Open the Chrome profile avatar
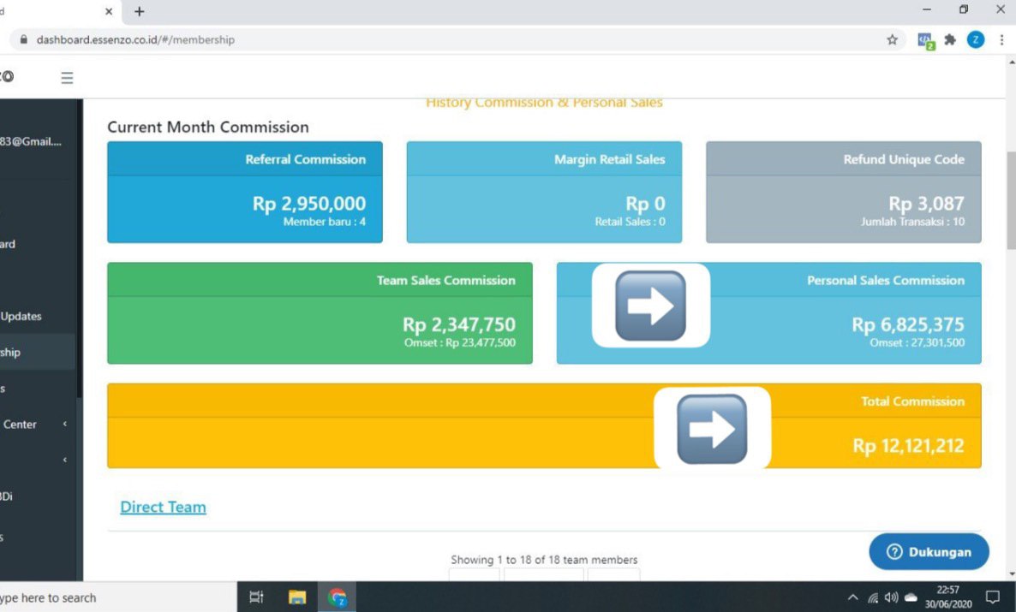 click(x=975, y=39)
